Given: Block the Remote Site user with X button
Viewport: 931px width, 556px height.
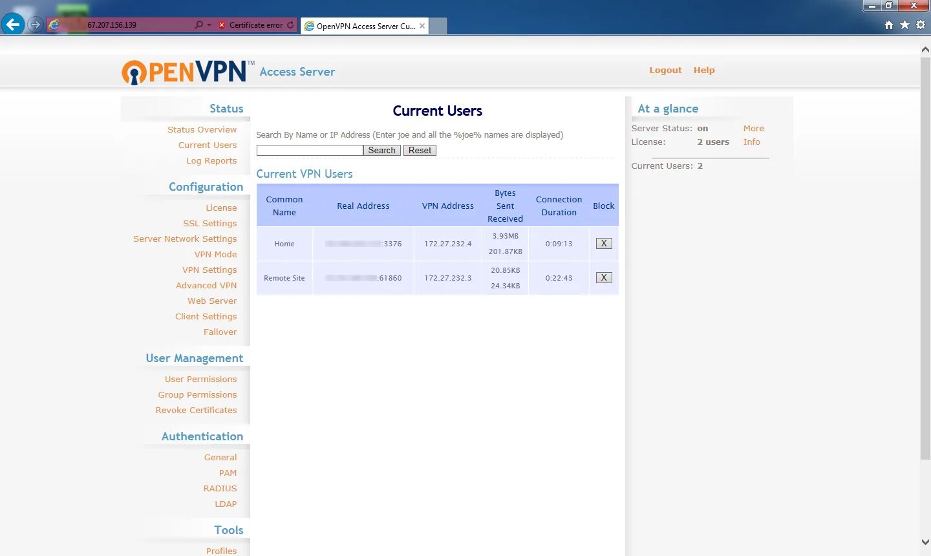Looking at the screenshot, I should click(604, 277).
